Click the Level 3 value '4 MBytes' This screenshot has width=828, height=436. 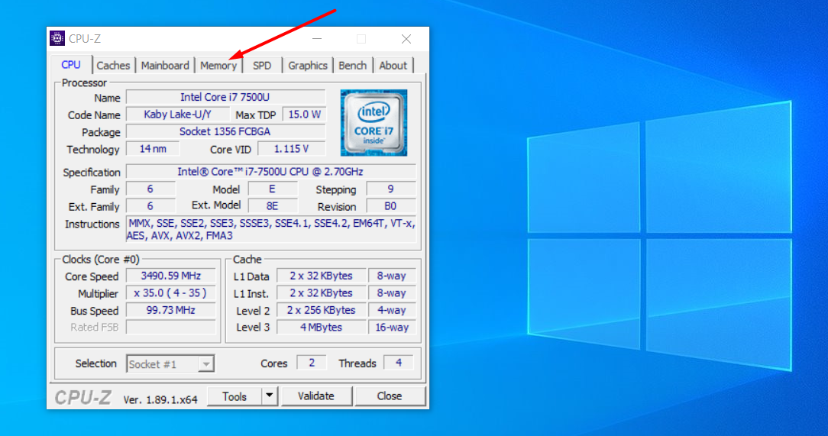click(x=321, y=328)
